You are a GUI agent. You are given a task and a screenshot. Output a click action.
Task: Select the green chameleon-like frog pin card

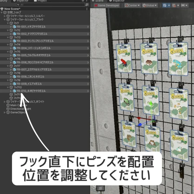click(x=126, y=97)
